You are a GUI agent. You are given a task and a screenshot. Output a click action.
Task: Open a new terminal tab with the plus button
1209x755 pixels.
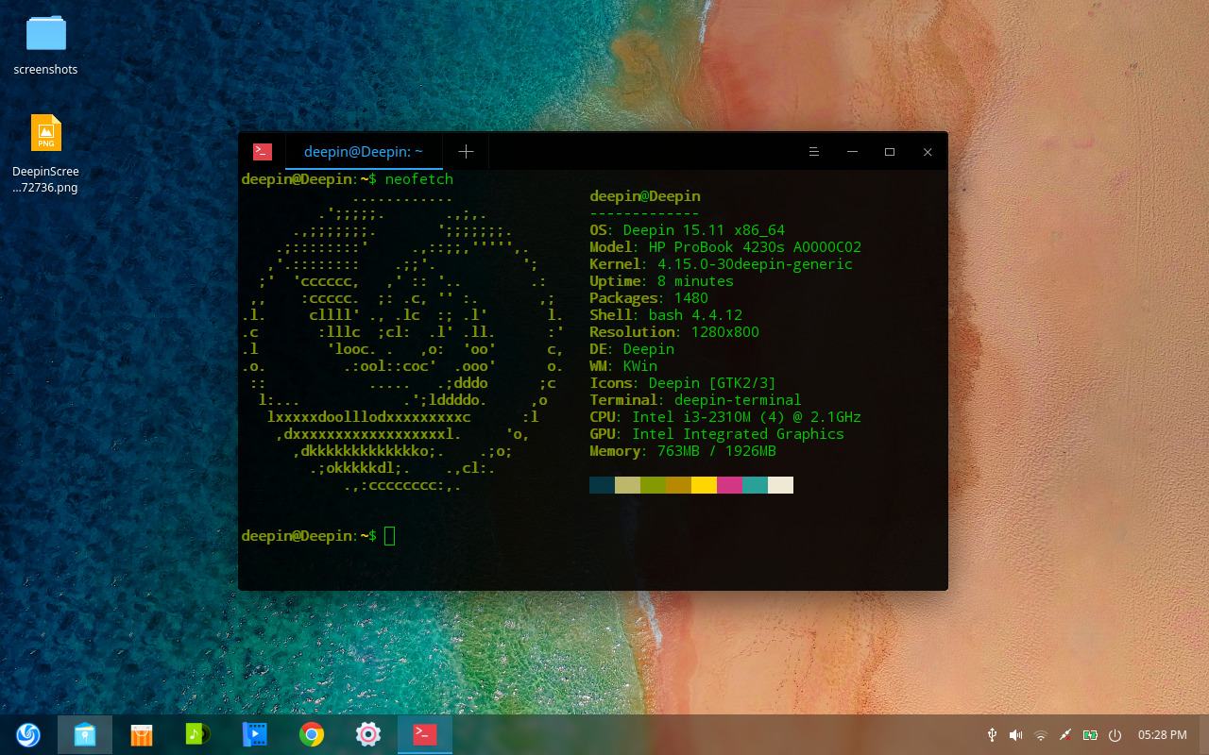pos(466,151)
